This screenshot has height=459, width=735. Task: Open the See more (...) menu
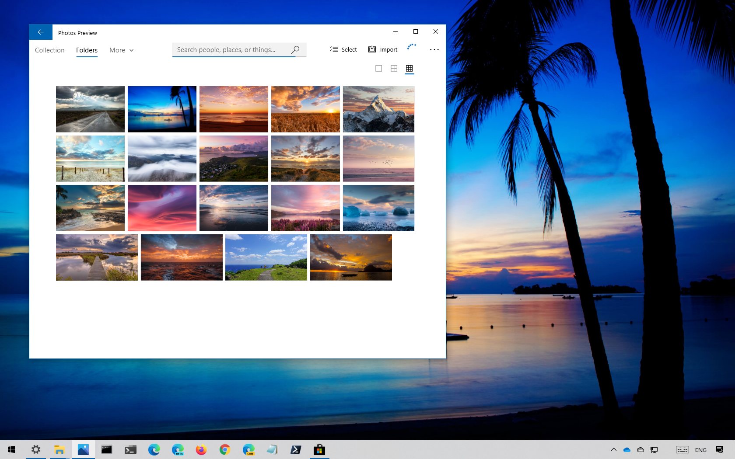pyautogui.click(x=434, y=49)
